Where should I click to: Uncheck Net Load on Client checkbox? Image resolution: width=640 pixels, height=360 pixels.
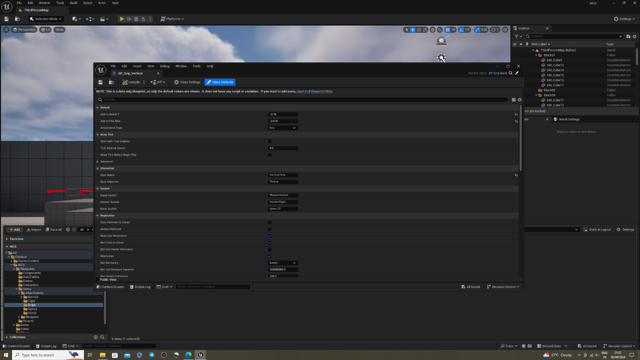tap(270, 243)
